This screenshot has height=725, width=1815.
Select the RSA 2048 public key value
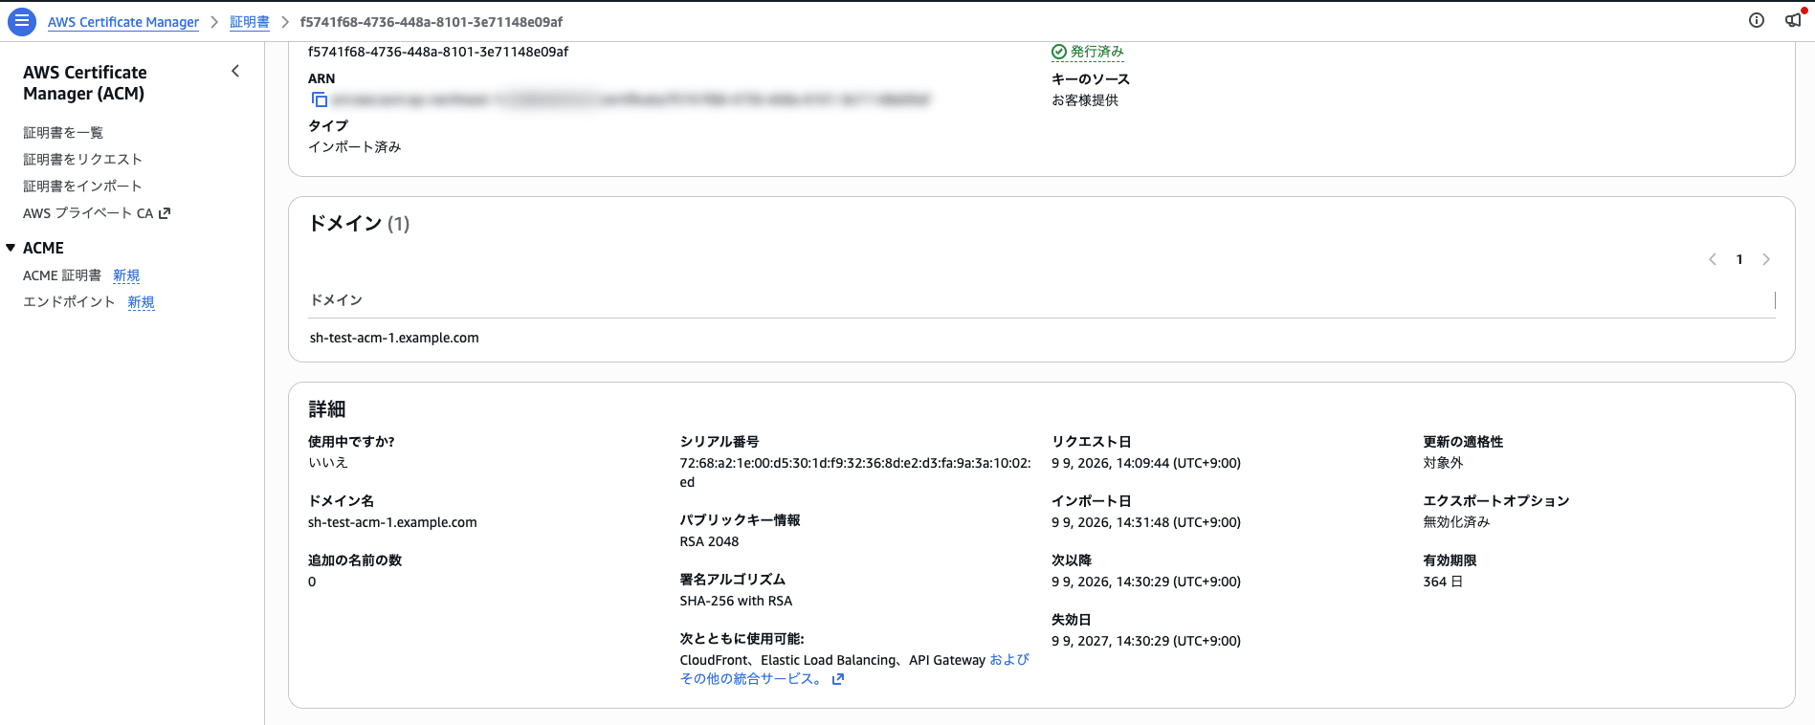pos(709,541)
